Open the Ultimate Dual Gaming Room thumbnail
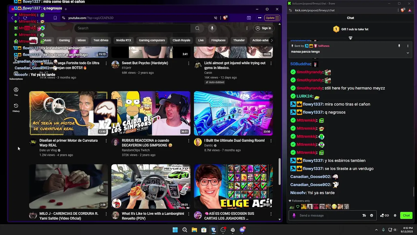 coord(233,113)
